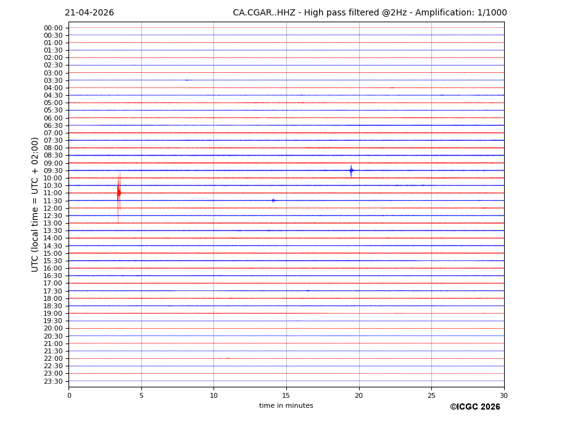Viewport: 572px width, 430px height.
Task: Click the date 21-04-2026 in the header
Action: [x=89, y=13]
